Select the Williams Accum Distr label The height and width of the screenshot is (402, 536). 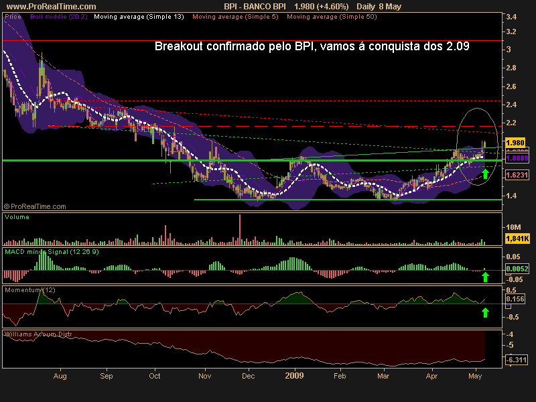coord(38,334)
